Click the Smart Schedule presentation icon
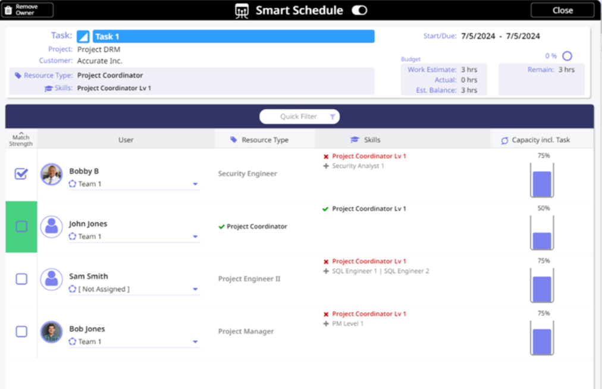Viewport: 602px width, 389px height. click(242, 11)
